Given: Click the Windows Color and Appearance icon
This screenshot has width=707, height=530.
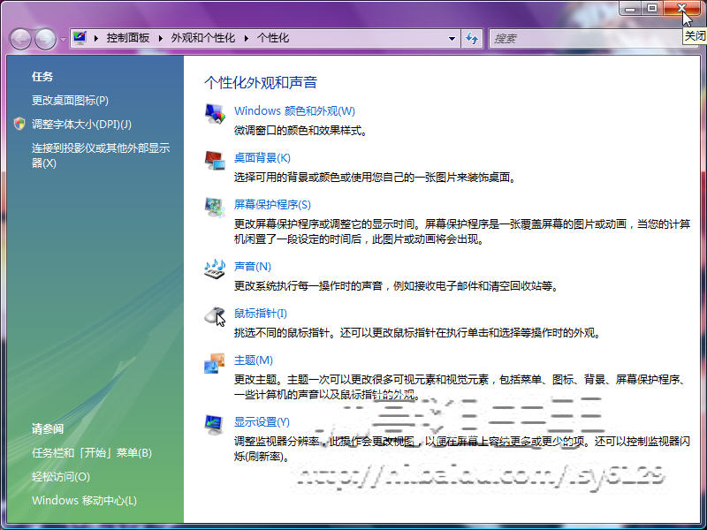Looking at the screenshot, I should point(215,114).
